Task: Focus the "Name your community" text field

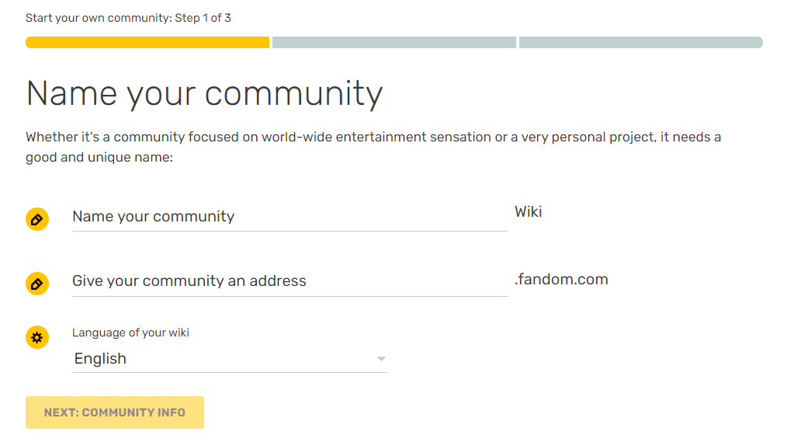Action: coord(289,217)
